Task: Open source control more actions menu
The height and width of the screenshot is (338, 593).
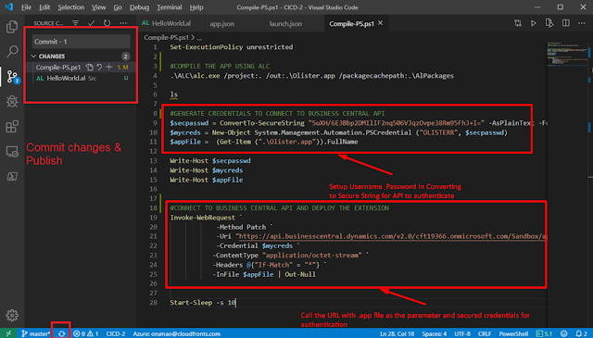Action: (x=123, y=23)
